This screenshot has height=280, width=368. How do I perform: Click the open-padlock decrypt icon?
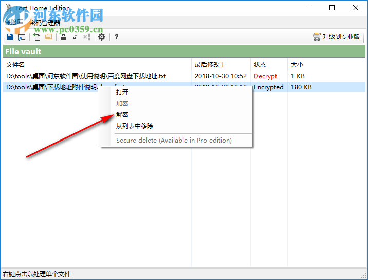[75, 37]
